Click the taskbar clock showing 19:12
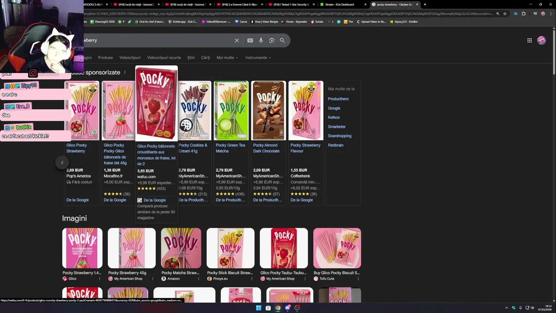 point(545,308)
